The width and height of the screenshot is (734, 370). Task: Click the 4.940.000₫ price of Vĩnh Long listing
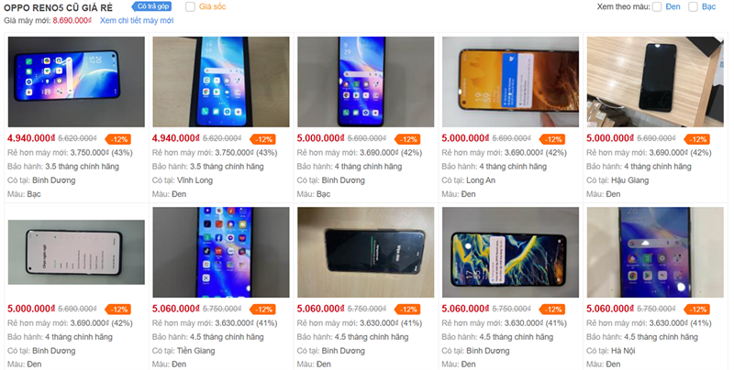(176, 138)
